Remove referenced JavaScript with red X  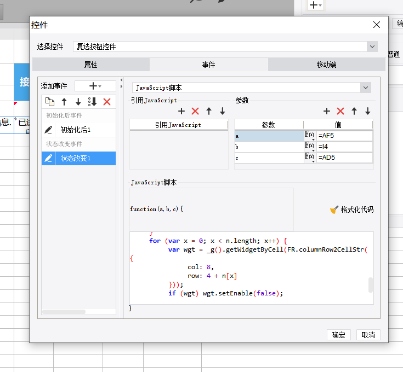click(195, 111)
